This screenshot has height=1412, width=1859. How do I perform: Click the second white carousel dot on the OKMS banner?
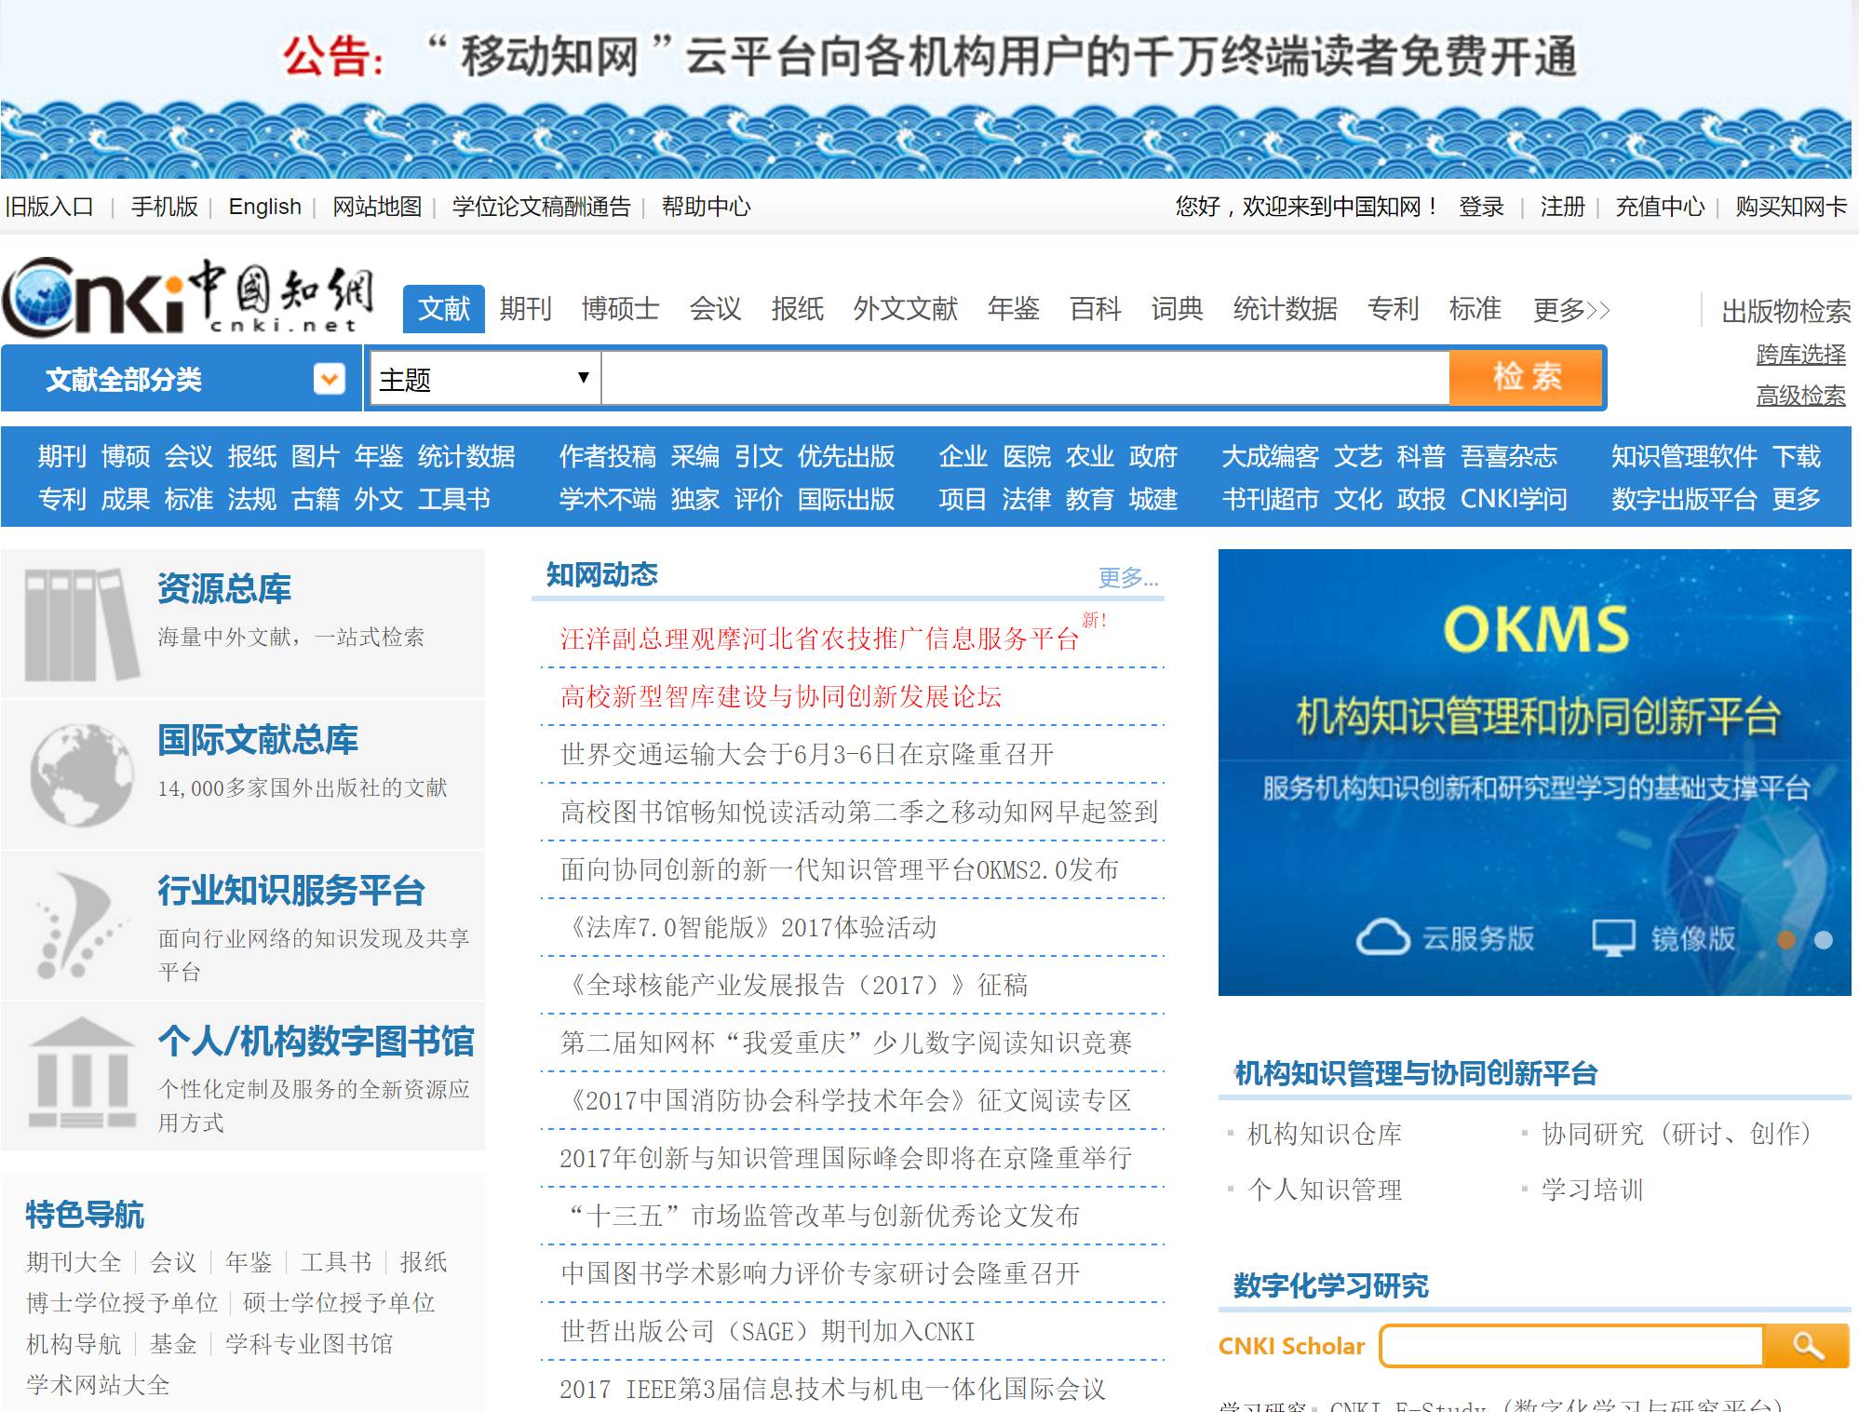[x=1824, y=940]
